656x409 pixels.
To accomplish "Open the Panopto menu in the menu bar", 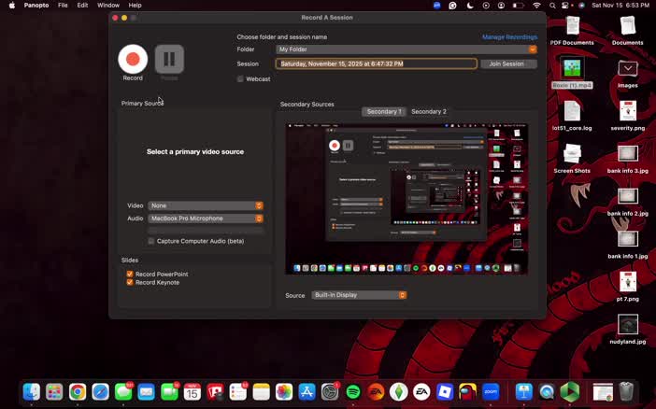I will pos(36,6).
